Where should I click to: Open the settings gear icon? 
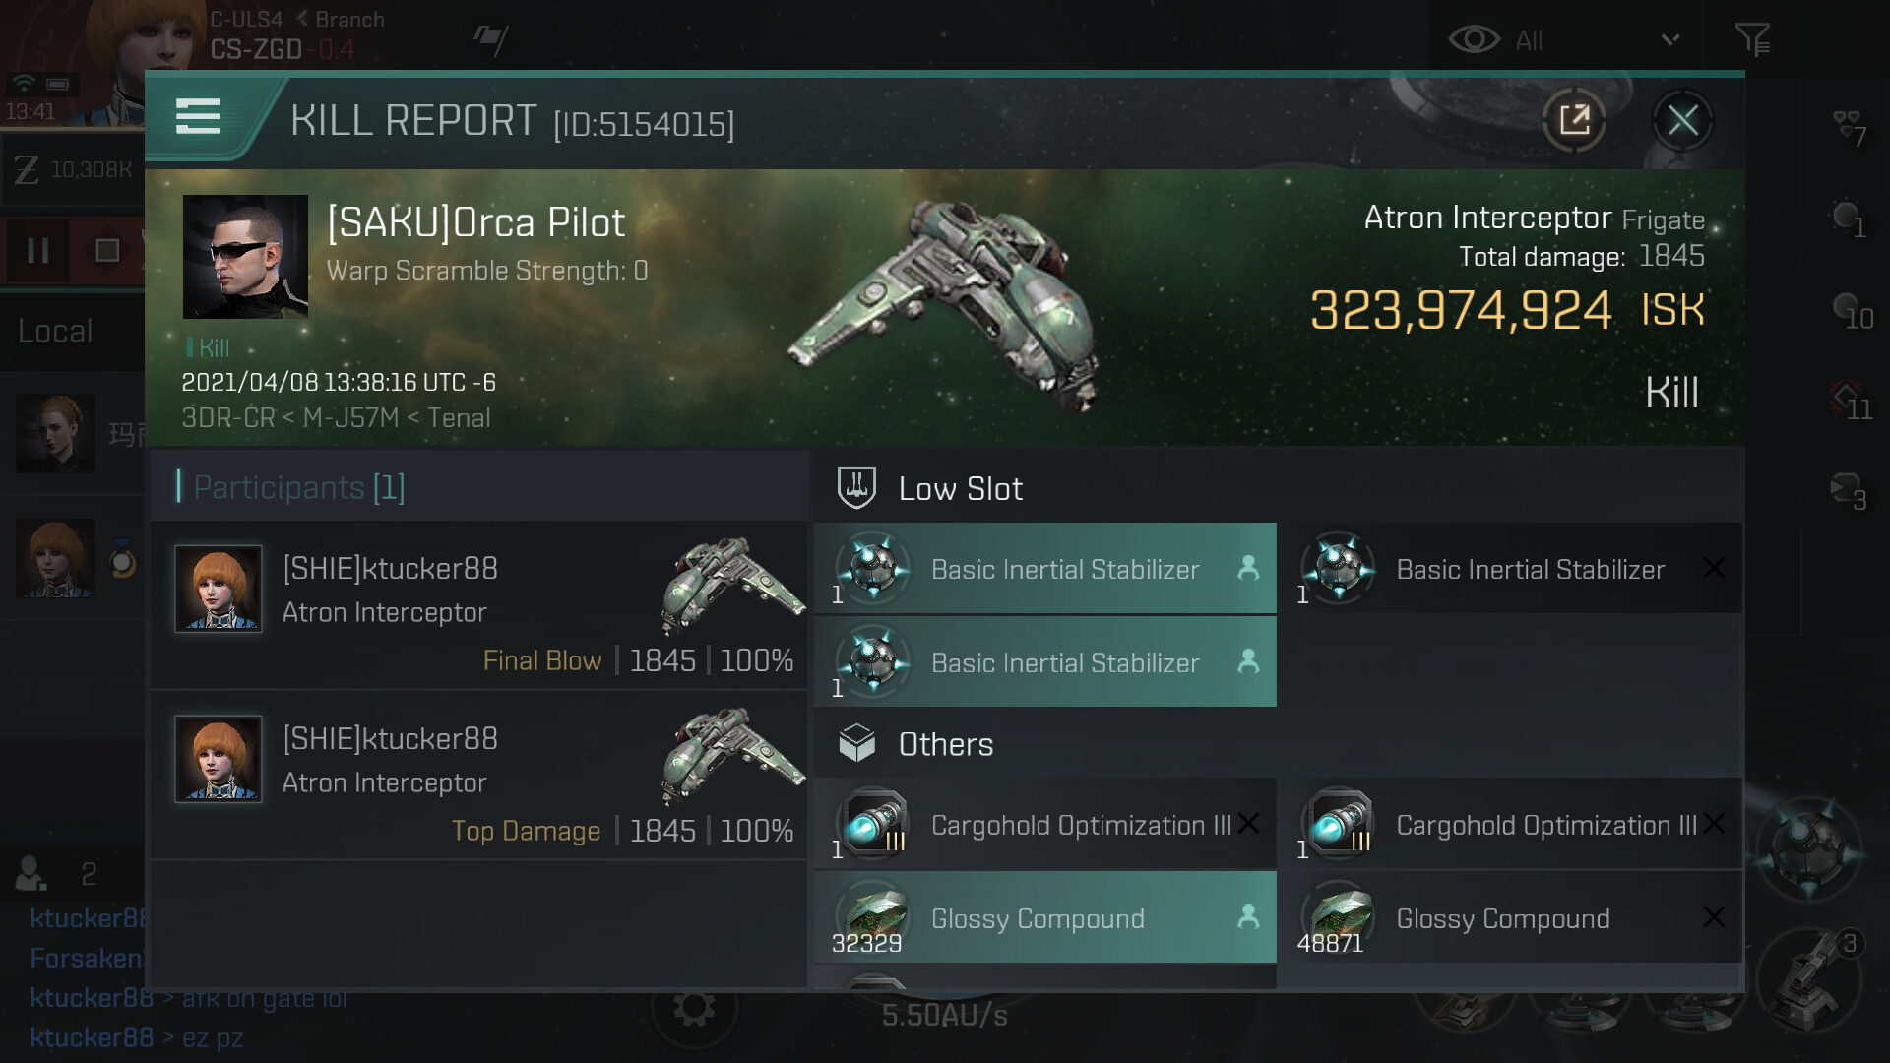pyautogui.click(x=694, y=1009)
